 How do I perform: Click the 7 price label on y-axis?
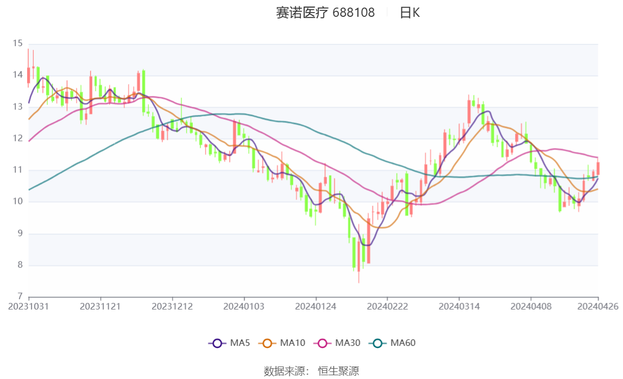[x=20, y=297]
